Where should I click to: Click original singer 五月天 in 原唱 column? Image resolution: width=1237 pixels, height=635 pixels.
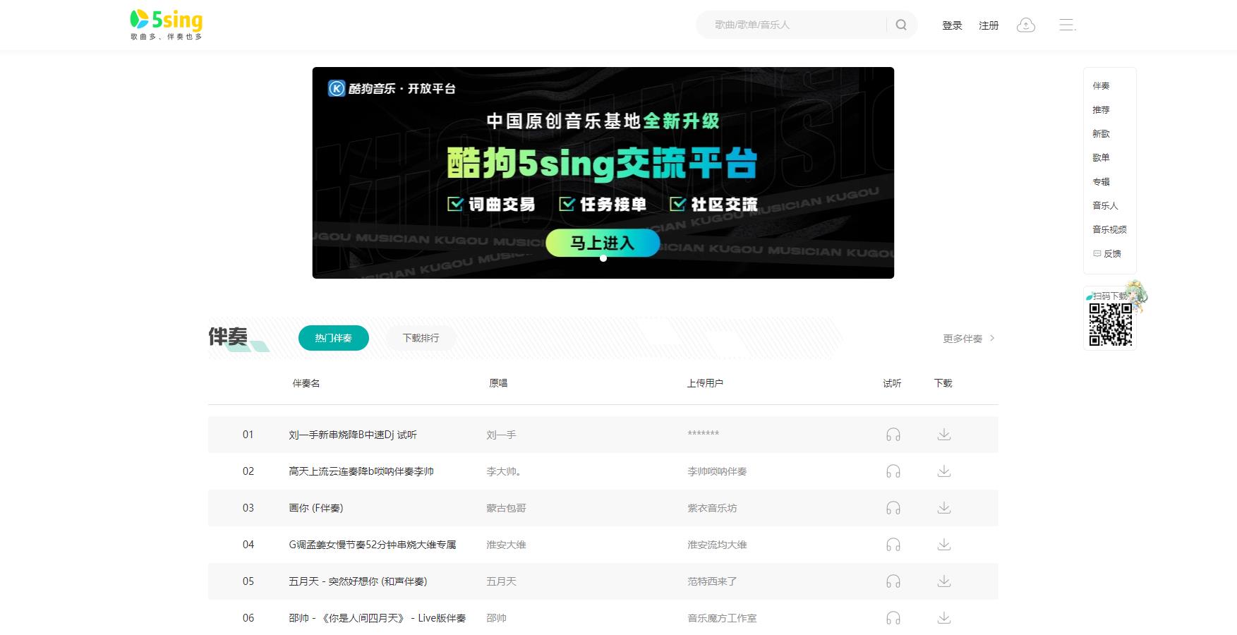[x=501, y=581]
